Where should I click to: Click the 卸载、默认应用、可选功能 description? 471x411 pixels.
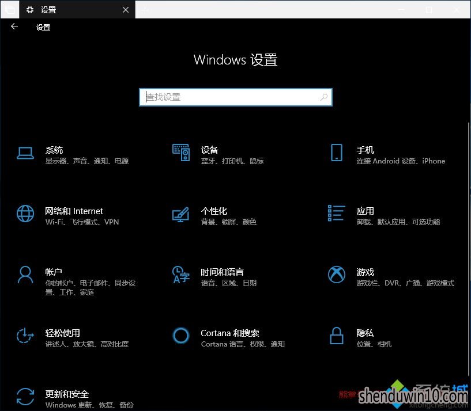(398, 222)
